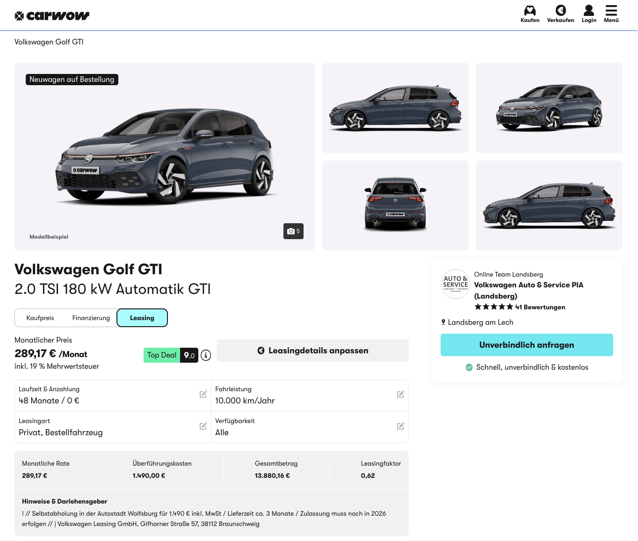Go to the carwow homepage logo
638x541 pixels.
[52, 16]
